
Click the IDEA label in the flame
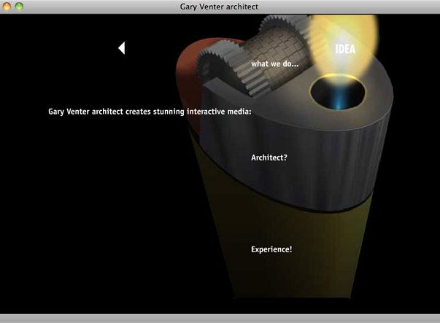point(345,50)
